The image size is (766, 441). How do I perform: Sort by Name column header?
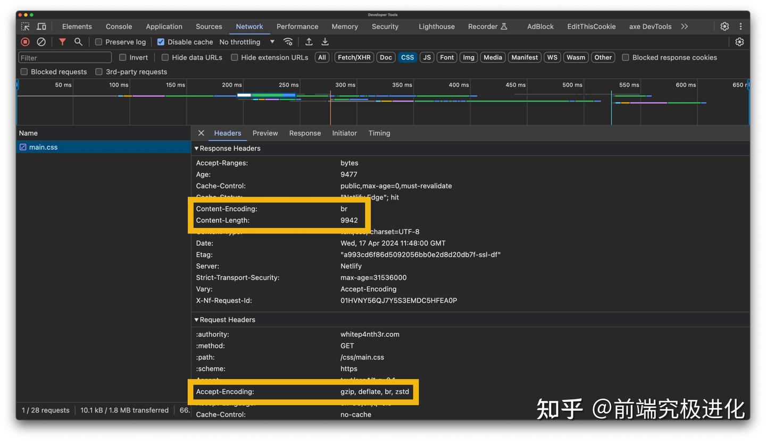tap(104, 134)
